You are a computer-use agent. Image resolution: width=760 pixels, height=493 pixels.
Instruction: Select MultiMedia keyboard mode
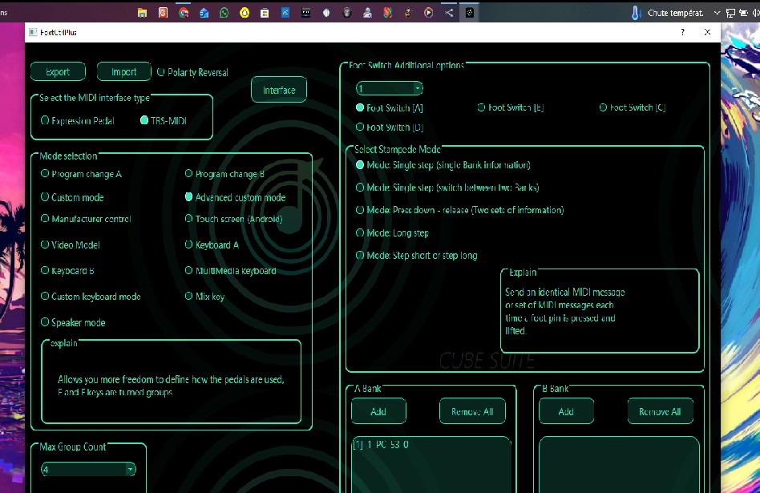coord(231,270)
